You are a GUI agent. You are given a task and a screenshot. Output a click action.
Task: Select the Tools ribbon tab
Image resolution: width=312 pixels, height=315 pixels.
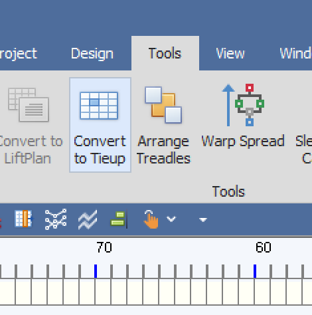tap(165, 53)
